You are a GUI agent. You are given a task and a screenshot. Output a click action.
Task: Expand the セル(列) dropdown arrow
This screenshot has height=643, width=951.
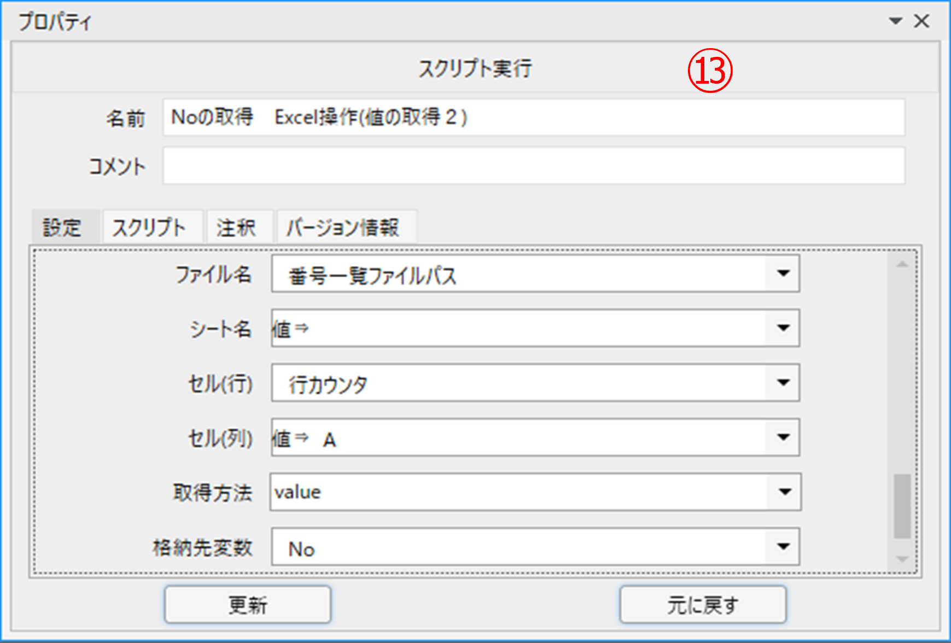pos(783,437)
